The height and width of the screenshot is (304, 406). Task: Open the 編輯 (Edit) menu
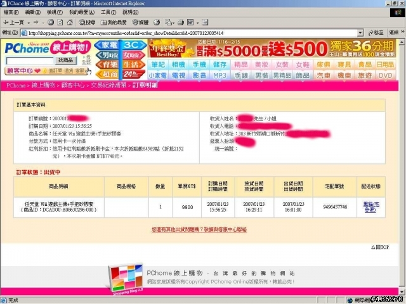pos(32,12)
